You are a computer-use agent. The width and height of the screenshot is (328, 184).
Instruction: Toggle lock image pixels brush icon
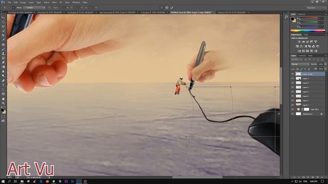pos(301,69)
